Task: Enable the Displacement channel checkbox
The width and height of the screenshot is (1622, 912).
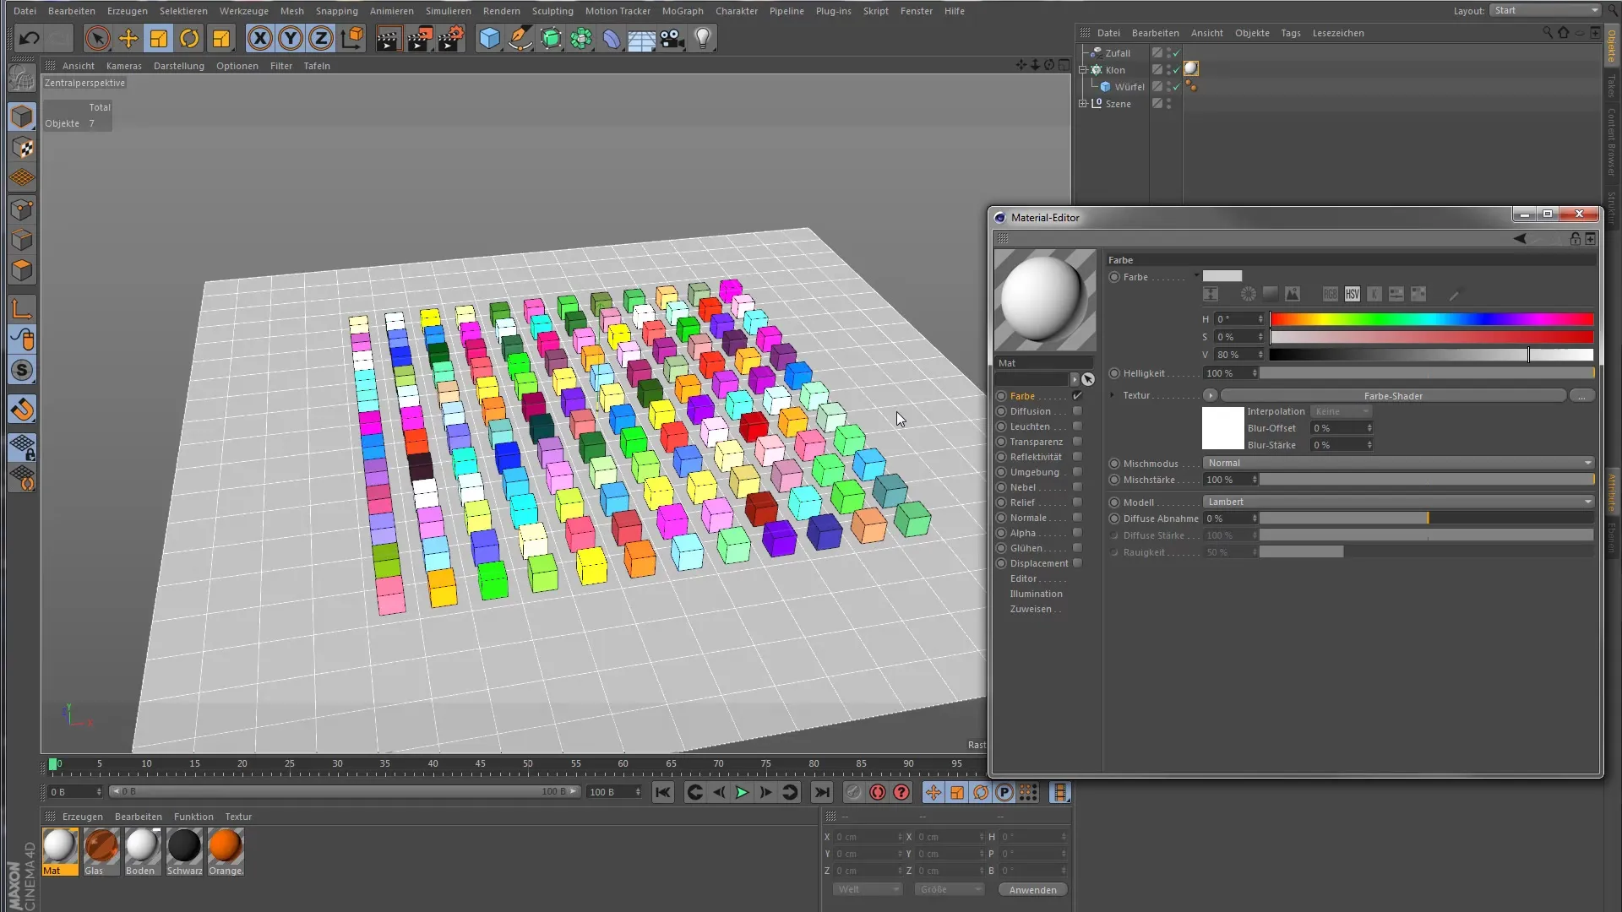Action: click(1077, 563)
